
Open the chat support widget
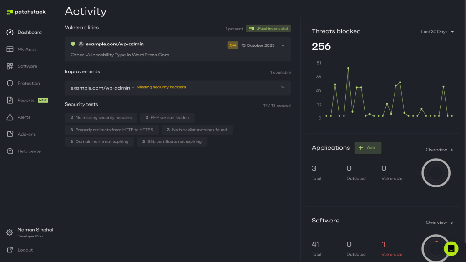tap(451, 248)
